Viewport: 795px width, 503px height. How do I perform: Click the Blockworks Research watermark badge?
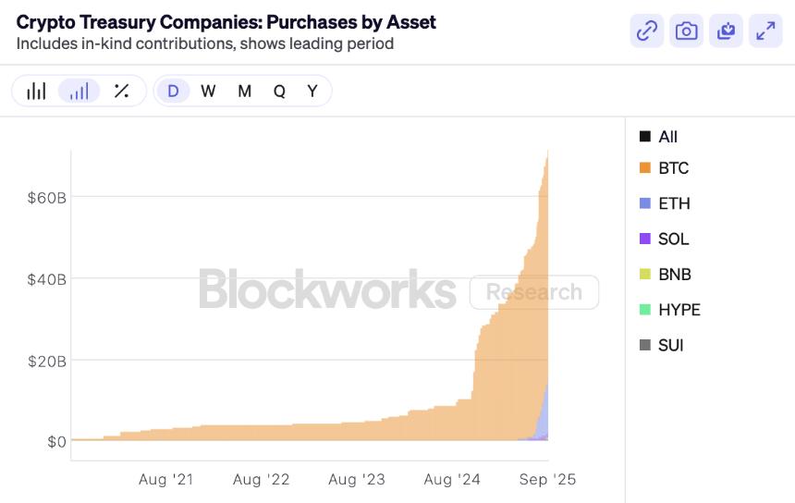tap(533, 292)
